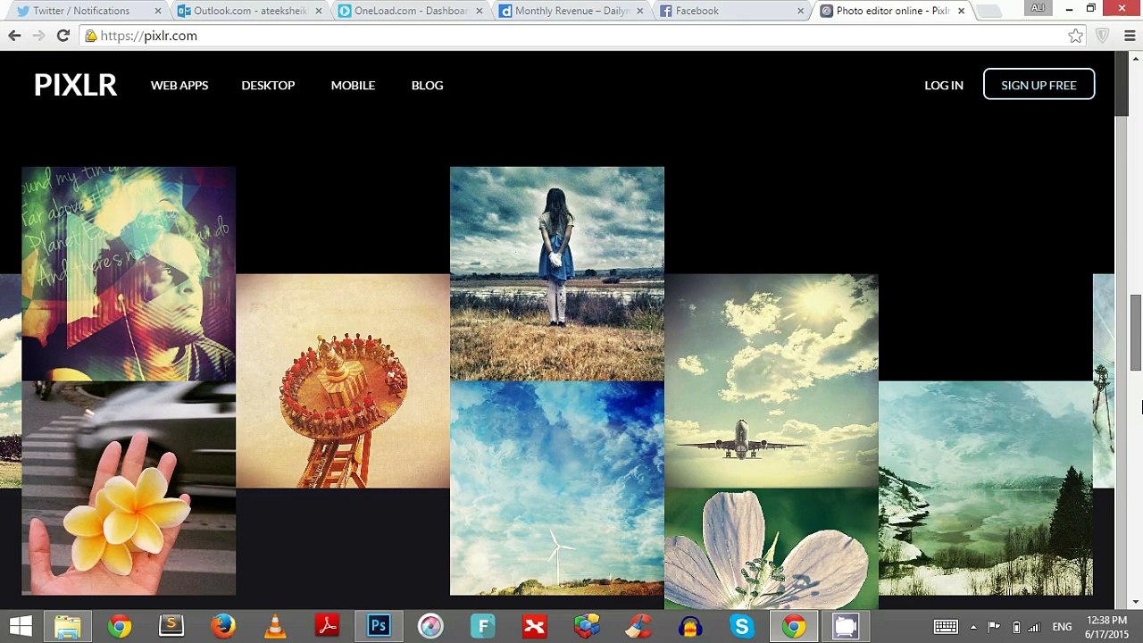1143x643 pixels.
Task: Open the Chrome hamburger menu
Action: pos(1130,36)
